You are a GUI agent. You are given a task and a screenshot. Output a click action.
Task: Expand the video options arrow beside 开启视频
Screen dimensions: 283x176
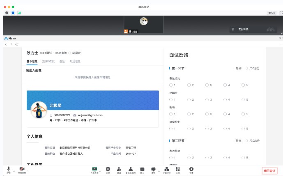(x=28, y=170)
